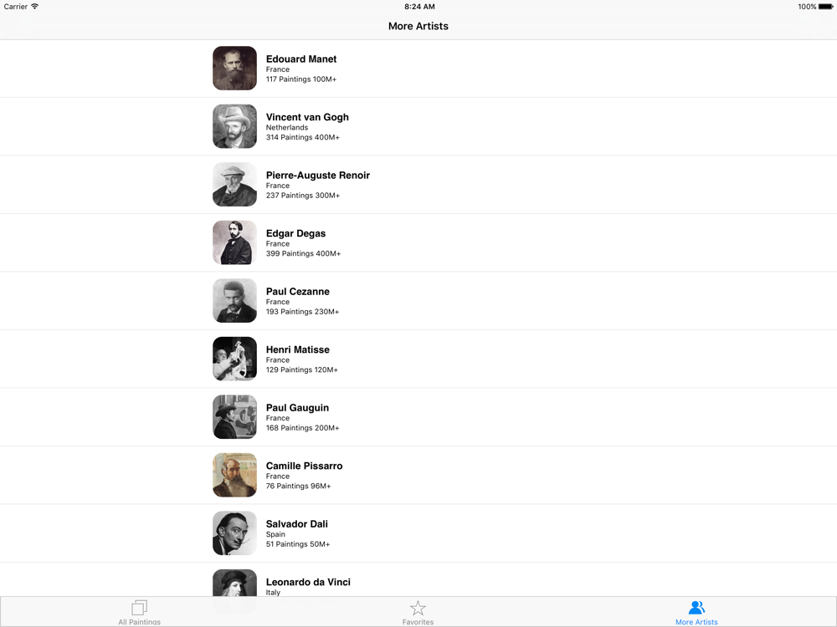Screen dimensions: 837x627
Task: Tap Salvador Dali's portrait thumbnail
Action: coord(235,533)
